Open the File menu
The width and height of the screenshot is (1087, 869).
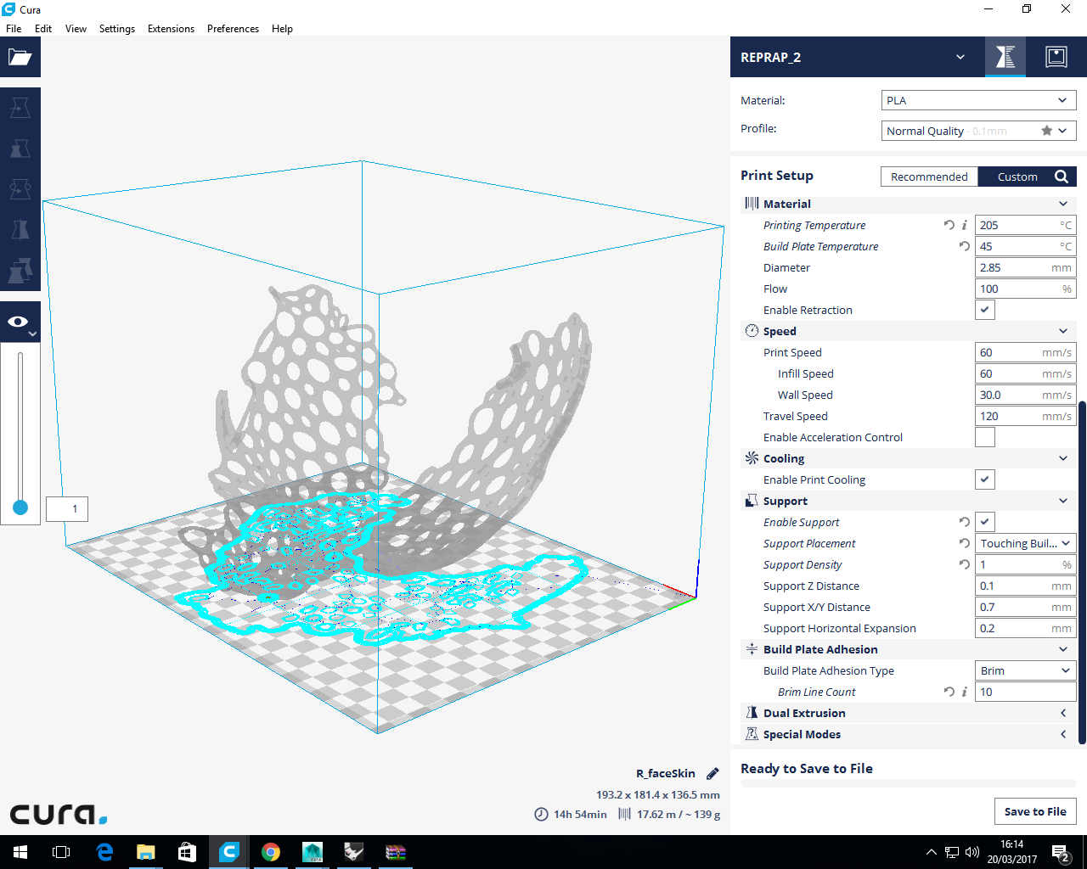[x=14, y=28]
